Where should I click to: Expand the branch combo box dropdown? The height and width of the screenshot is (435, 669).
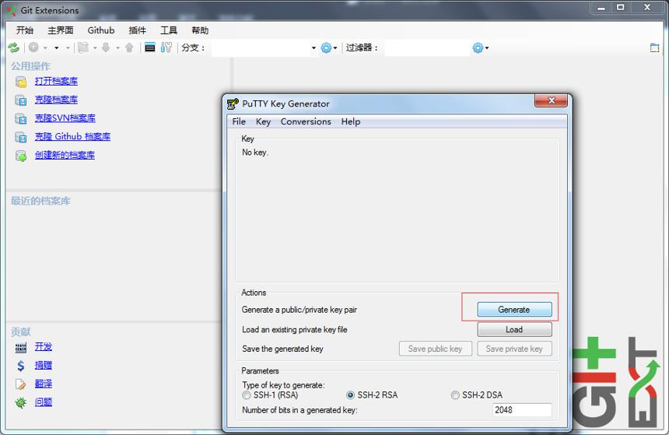(313, 47)
